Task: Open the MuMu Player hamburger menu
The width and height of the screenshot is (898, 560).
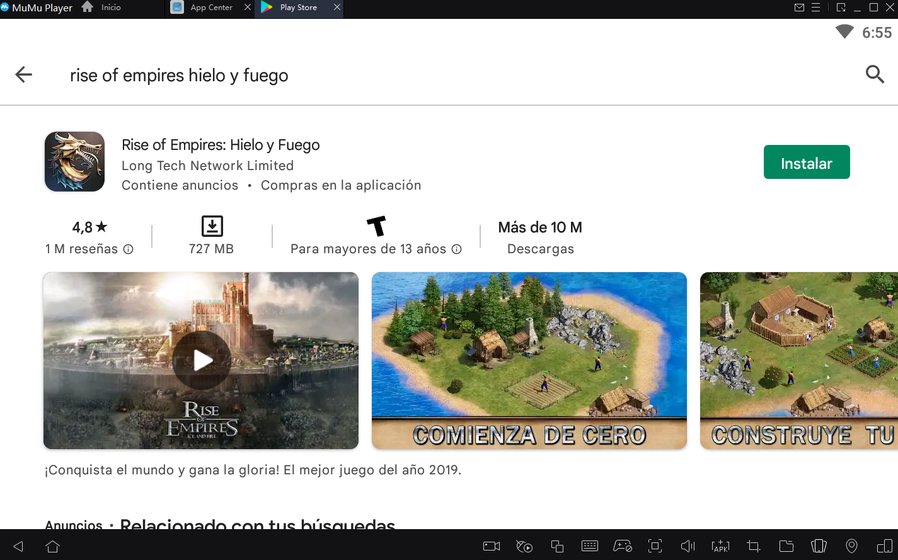Action: (x=816, y=8)
